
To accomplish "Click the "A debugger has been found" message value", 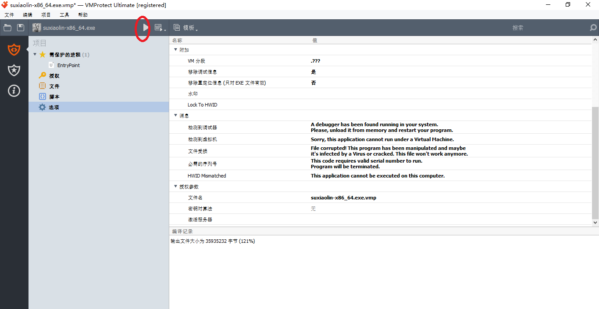I will [382, 127].
